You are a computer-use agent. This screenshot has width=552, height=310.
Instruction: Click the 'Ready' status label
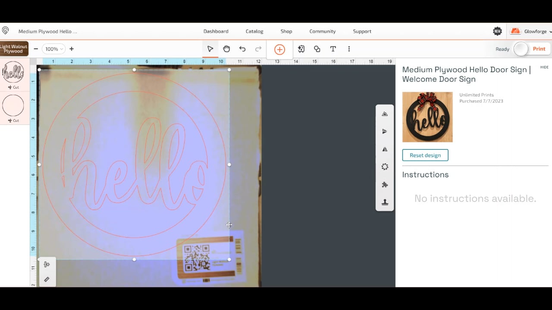502,49
